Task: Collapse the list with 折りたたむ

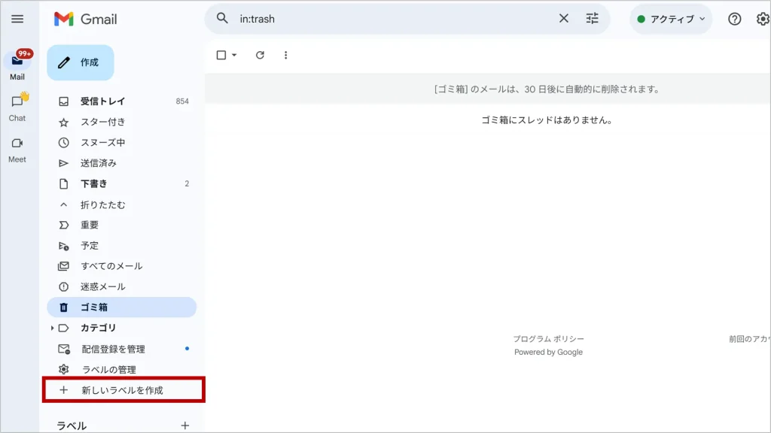Action: 102,204
